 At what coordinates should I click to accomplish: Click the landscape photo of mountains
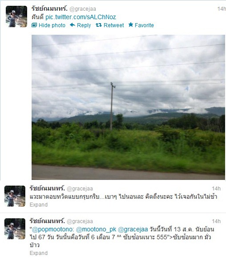pyautogui.click(x=128, y=107)
